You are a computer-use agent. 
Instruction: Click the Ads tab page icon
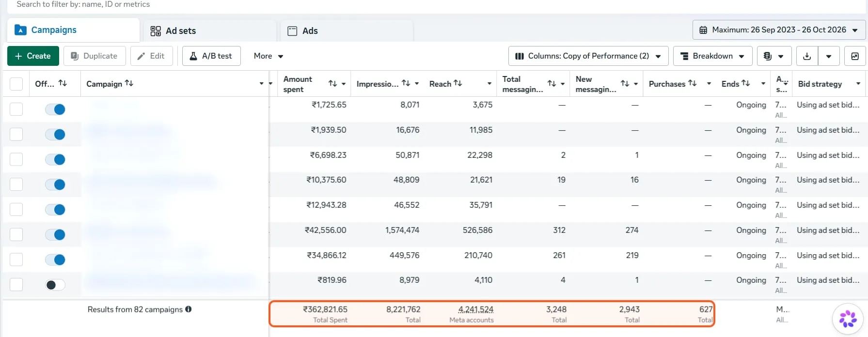point(292,31)
